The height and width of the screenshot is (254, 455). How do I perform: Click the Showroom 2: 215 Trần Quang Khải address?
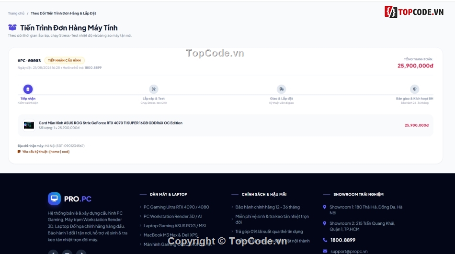pyautogui.click(x=362, y=226)
